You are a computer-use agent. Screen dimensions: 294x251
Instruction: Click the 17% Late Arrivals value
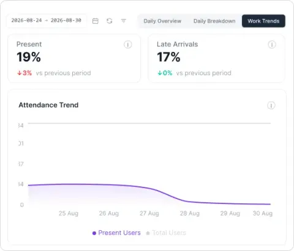168,57
